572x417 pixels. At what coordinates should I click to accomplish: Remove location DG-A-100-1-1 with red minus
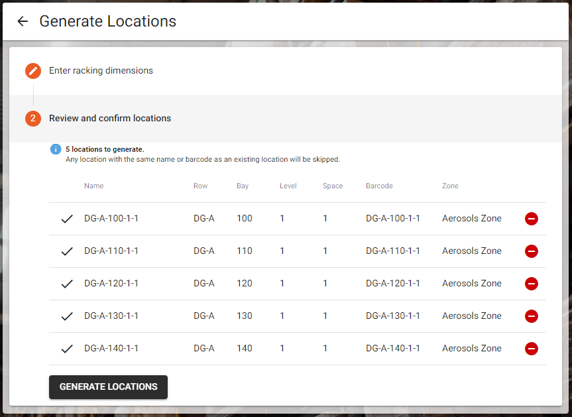tap(531, 219)
